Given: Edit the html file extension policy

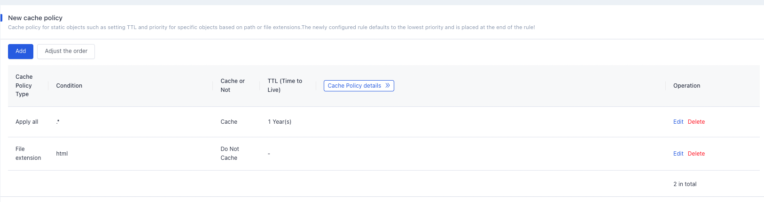Looking at the screenshot, I should click(x=678, y=154).
